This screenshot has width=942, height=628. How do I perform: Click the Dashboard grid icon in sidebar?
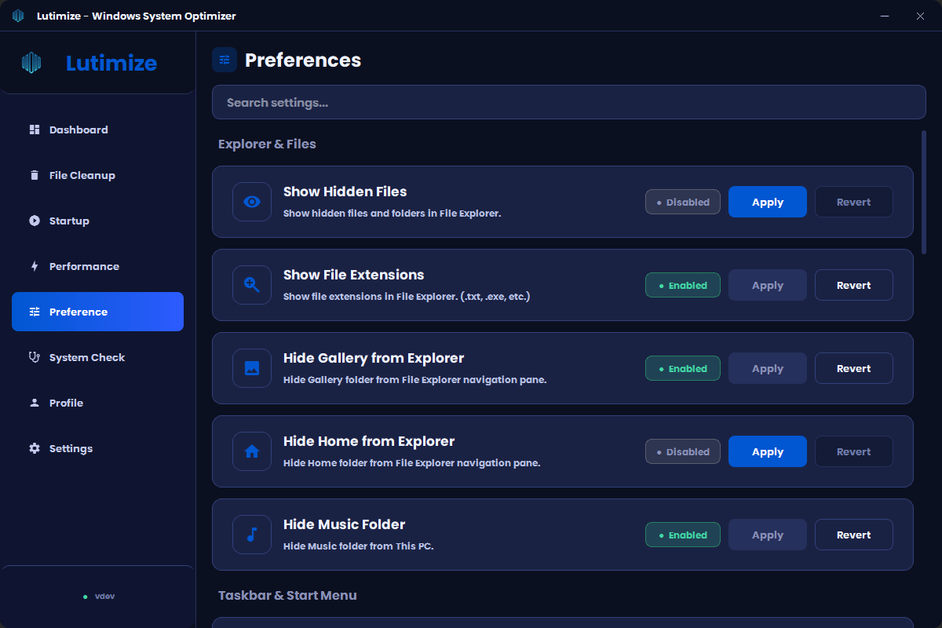click(x=35, y=130)
